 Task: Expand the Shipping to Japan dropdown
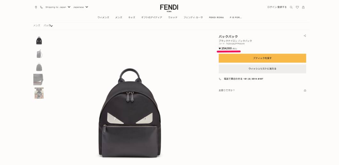tap(58, 7)
